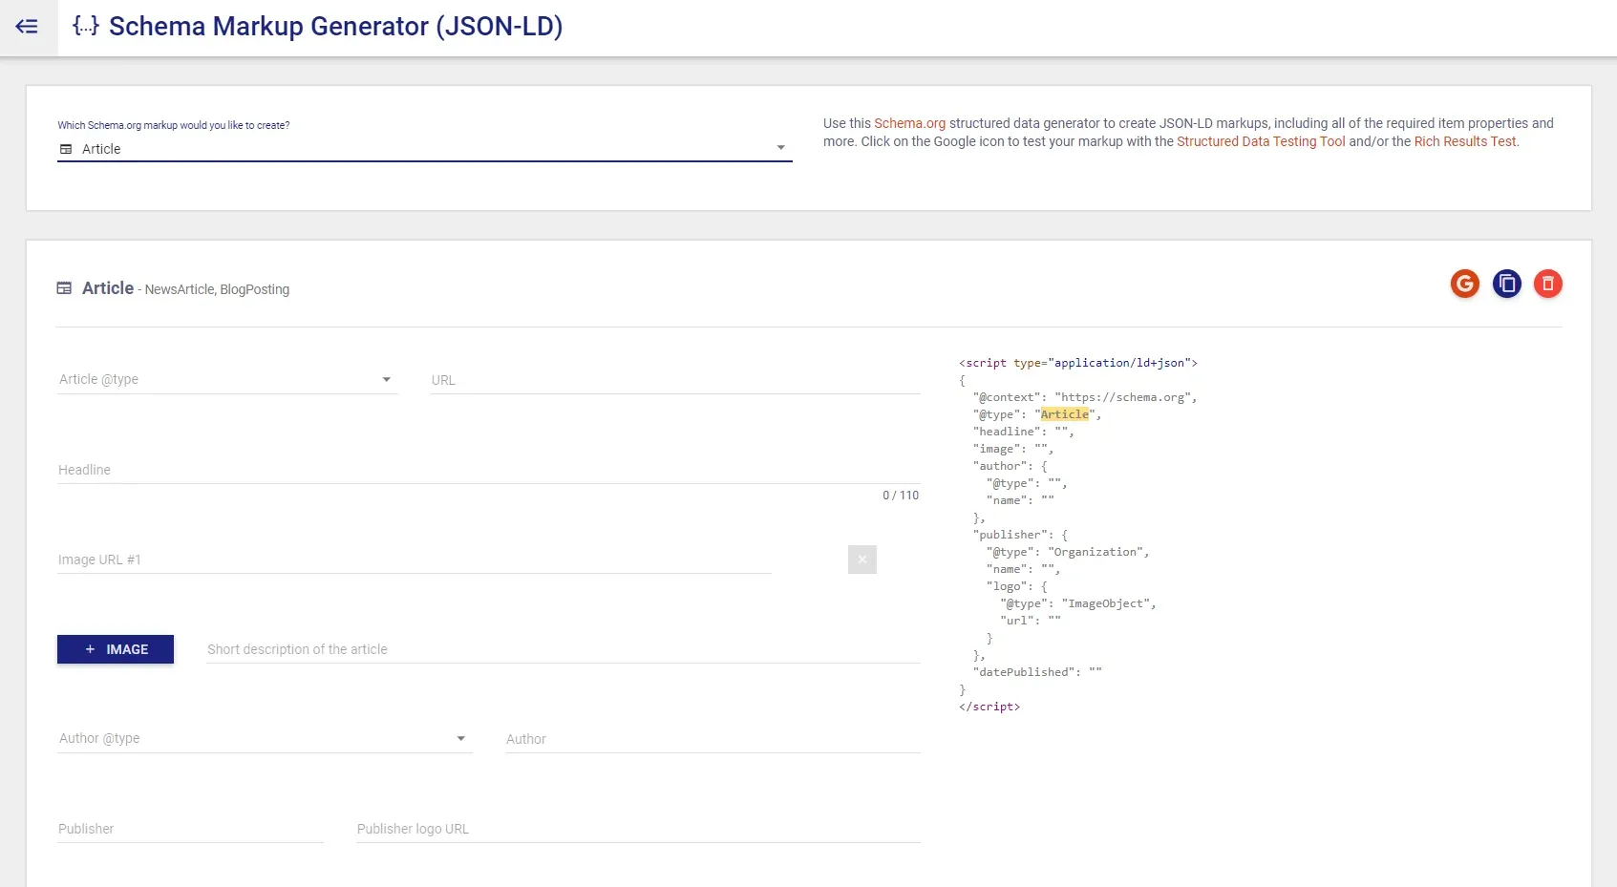This screenshot has height=887, width=1617.
Task: Expand the Article @type dropdown
Action: [x=386, y=379]
